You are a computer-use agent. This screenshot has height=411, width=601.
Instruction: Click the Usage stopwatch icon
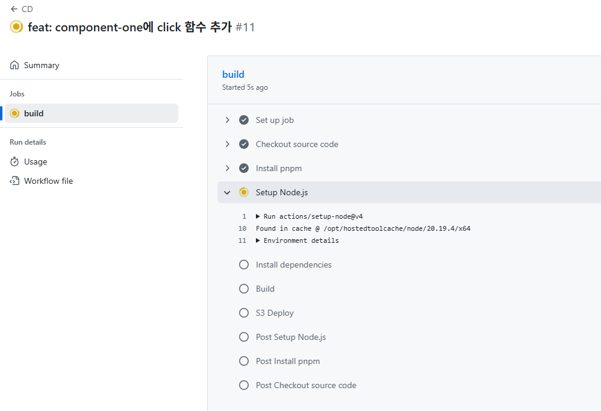coord(14,162)
